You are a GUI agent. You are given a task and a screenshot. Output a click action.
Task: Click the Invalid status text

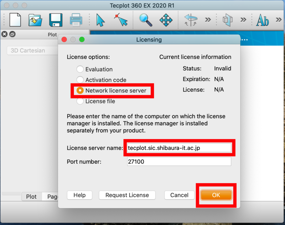pyautogui.click(x=222, y=68)
